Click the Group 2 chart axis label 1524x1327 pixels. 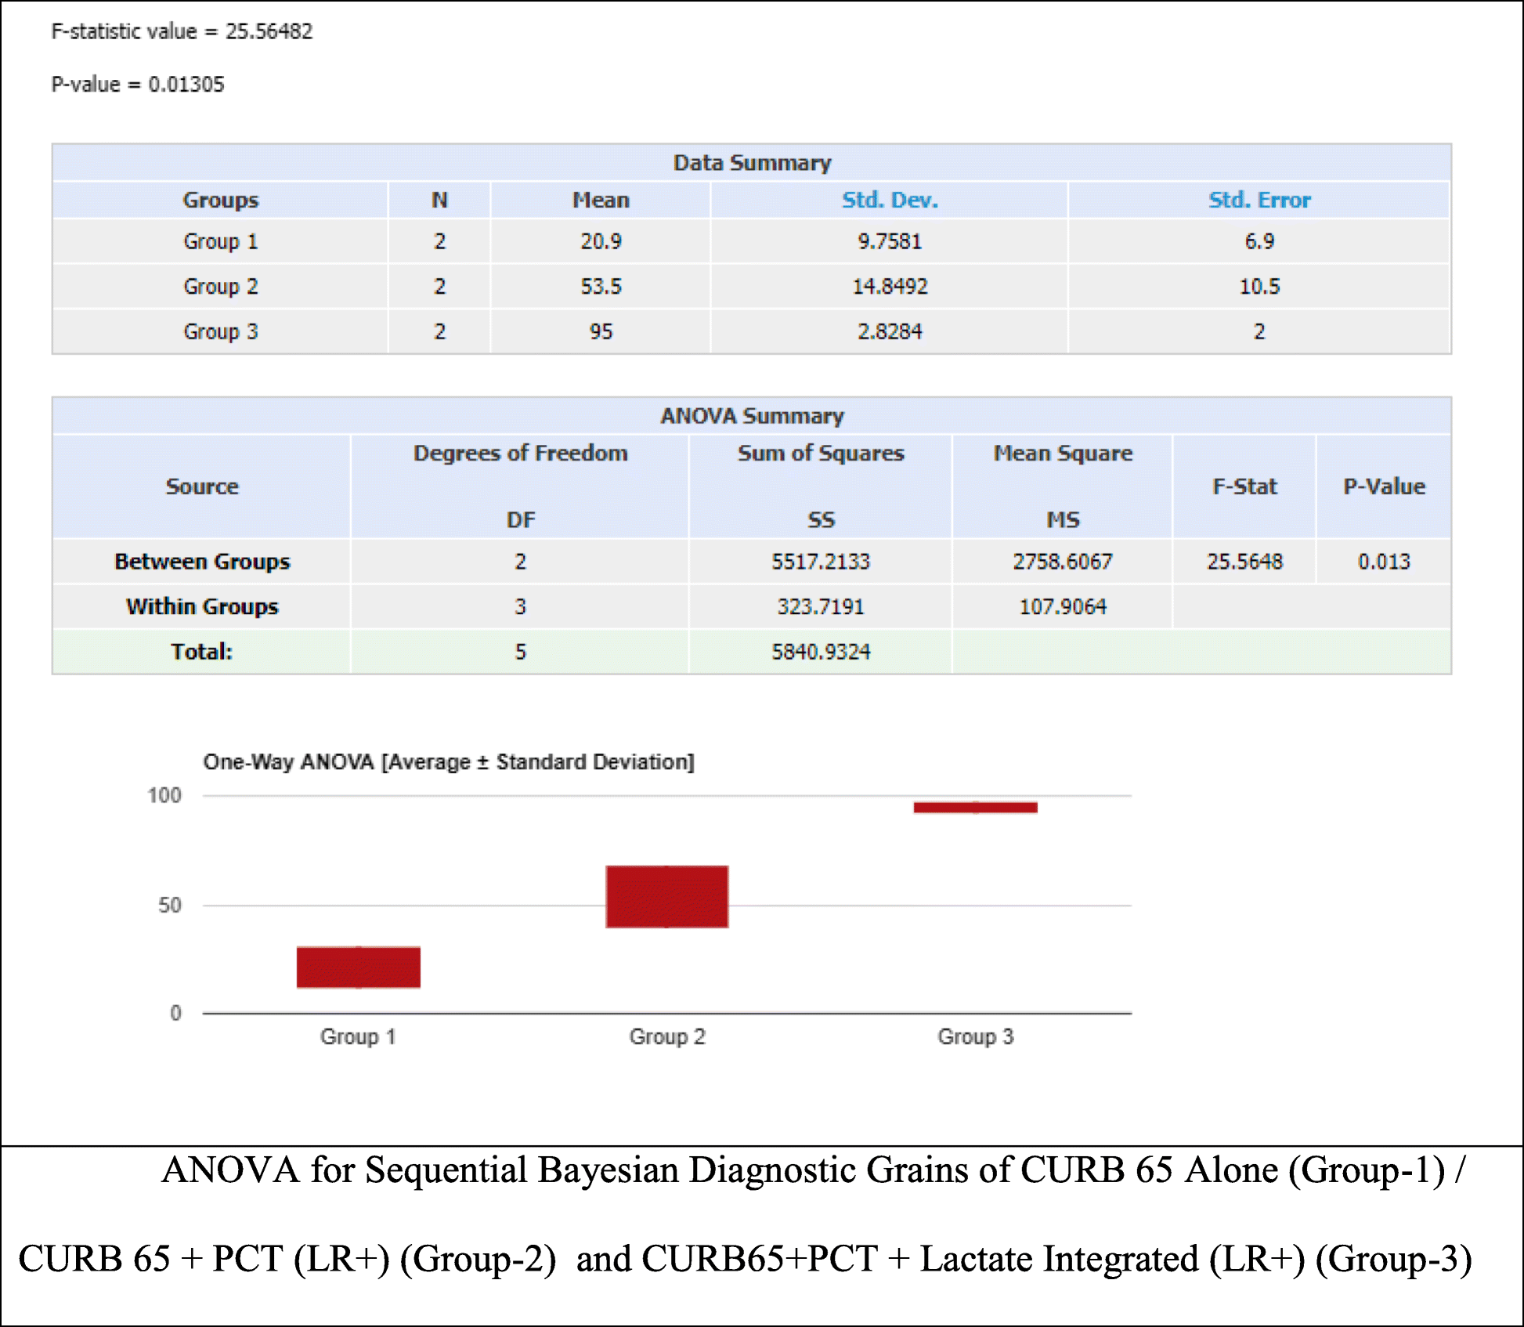[x=667, y=1037]
